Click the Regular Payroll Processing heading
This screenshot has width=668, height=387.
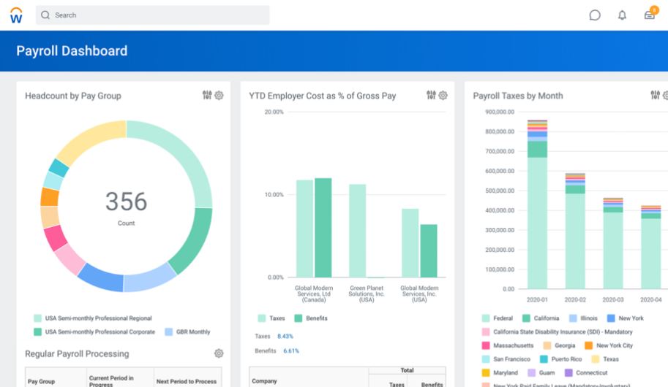[x=77, y=354]
